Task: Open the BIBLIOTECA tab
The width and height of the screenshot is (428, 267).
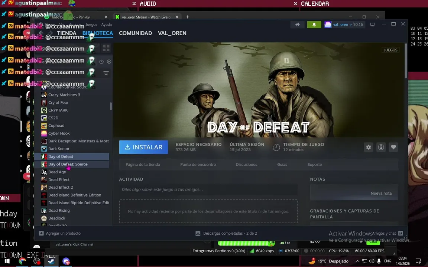Action: (97, 33)
